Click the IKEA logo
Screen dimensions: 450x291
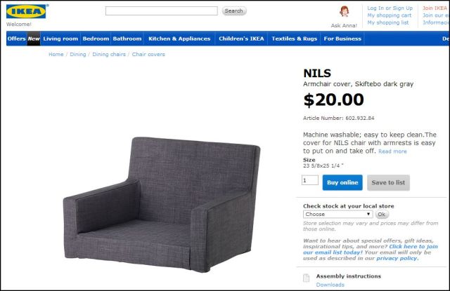pos(26,11)
